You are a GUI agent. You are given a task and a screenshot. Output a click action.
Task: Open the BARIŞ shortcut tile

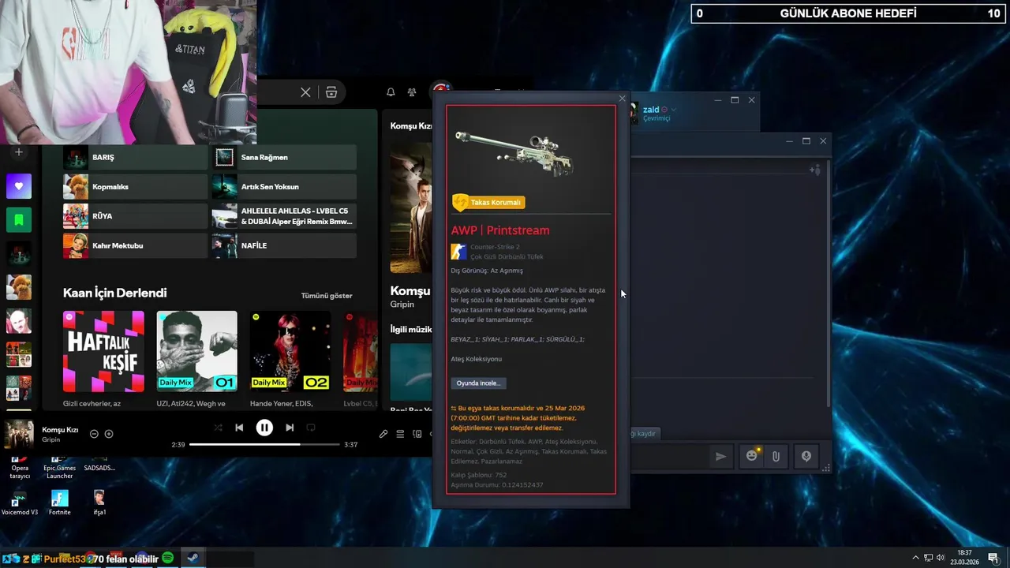[136, 157]
